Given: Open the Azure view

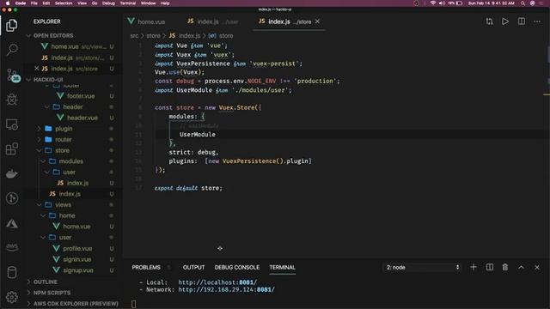Looking at the screenshot, I should (11, 223).
